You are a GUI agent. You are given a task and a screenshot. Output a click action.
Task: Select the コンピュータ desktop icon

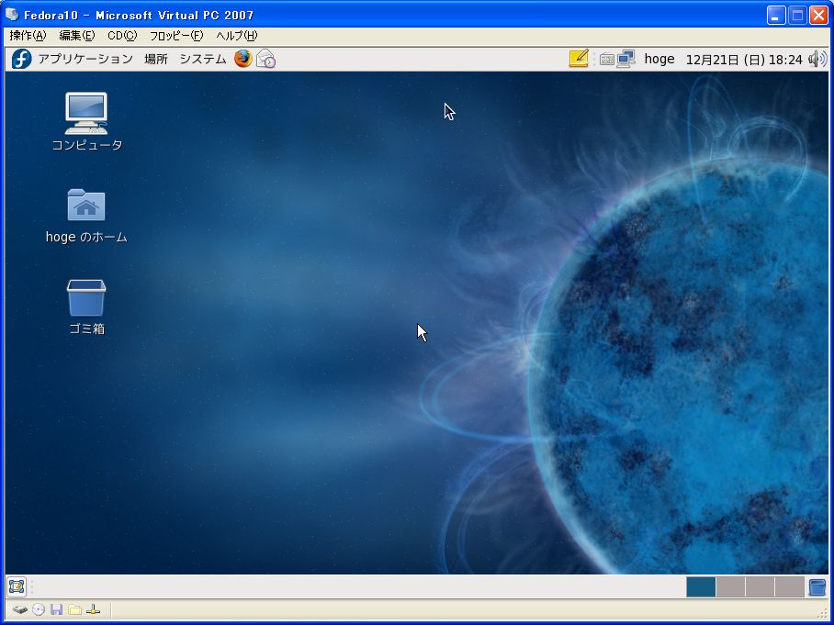click(x=86, y=122)
